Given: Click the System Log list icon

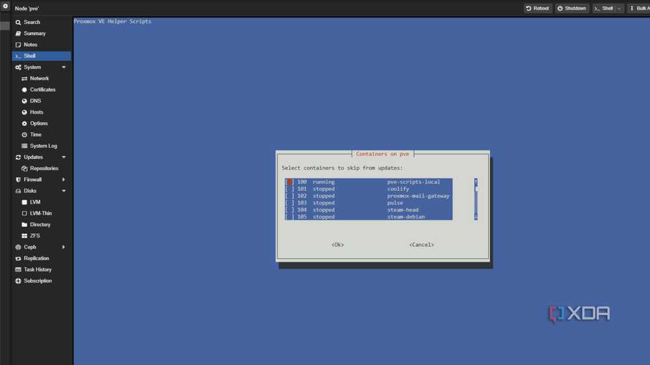Looking at the screenshot, I should click(25, 146).
